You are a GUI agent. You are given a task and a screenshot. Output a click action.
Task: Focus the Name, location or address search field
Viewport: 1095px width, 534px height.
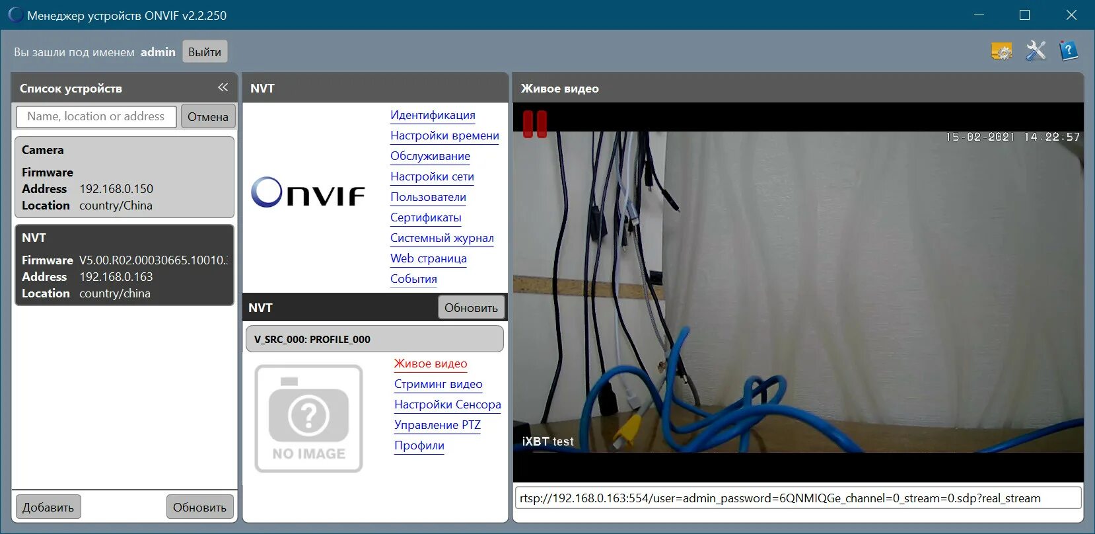point(96,116)
